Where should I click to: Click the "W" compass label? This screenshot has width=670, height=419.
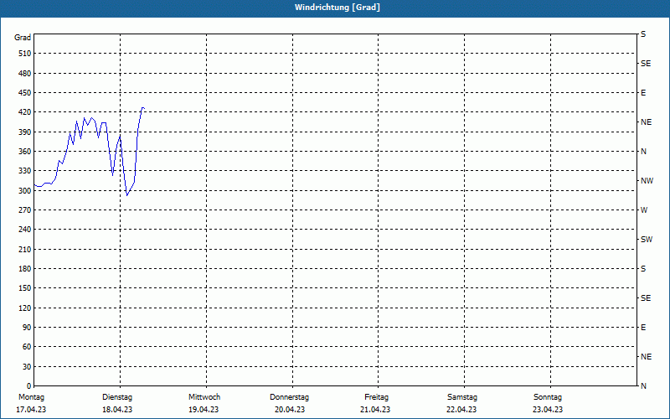pos(644,210)
